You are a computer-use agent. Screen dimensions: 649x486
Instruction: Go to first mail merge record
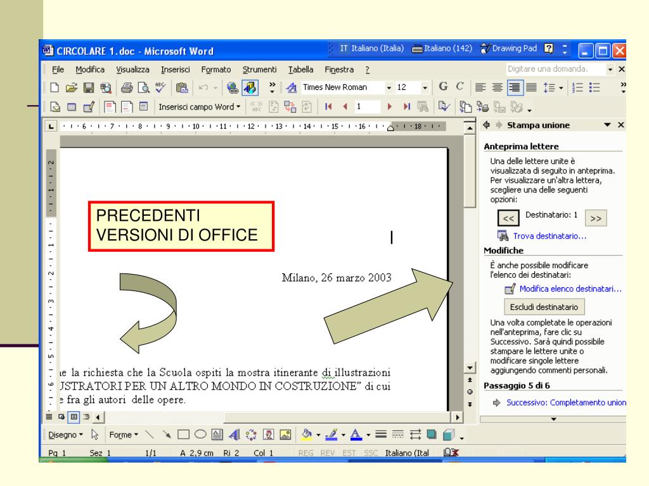[x=328, y=106]
